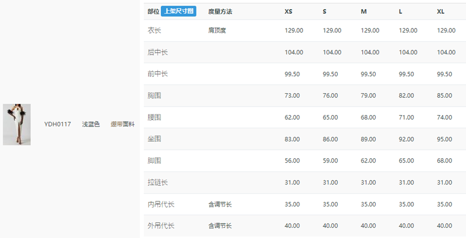Open the white dress product thumbnail
The height and width of the screenshot is (238, 466).
[x=17, y=124]
